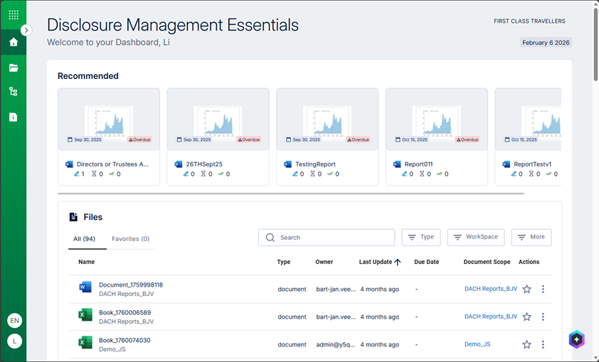
Task: Click the Overdue badge on 26THSept25 card
Action: point(249,140)
